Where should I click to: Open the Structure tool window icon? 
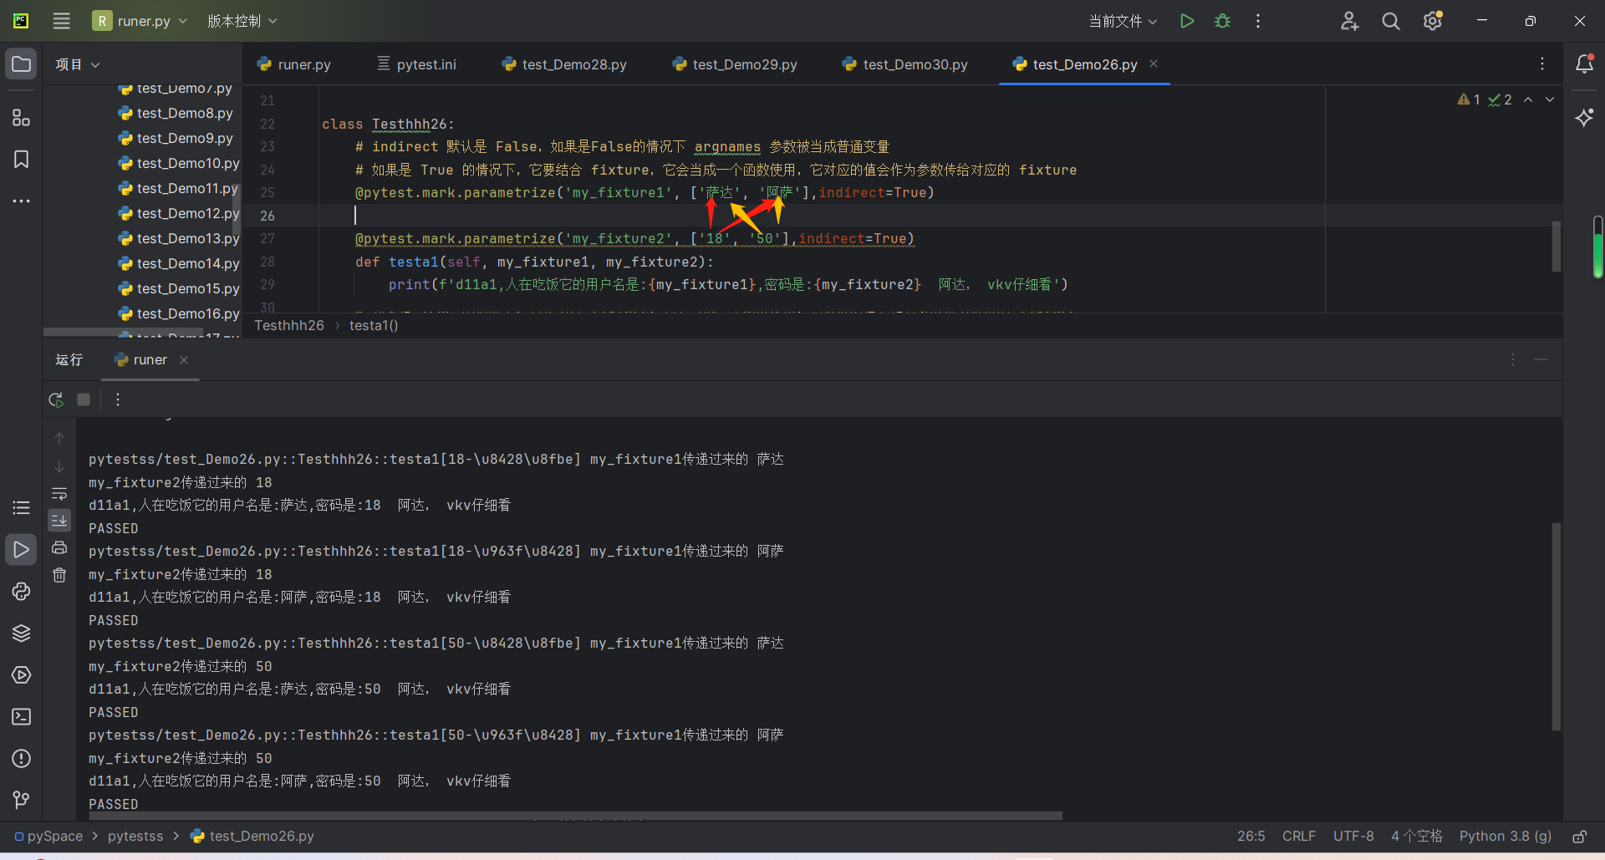tap(22, 118)
